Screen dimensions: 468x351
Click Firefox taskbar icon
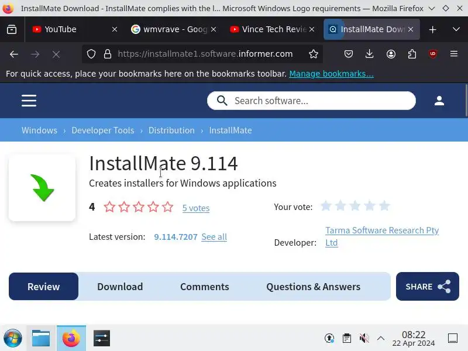point(71,338)
